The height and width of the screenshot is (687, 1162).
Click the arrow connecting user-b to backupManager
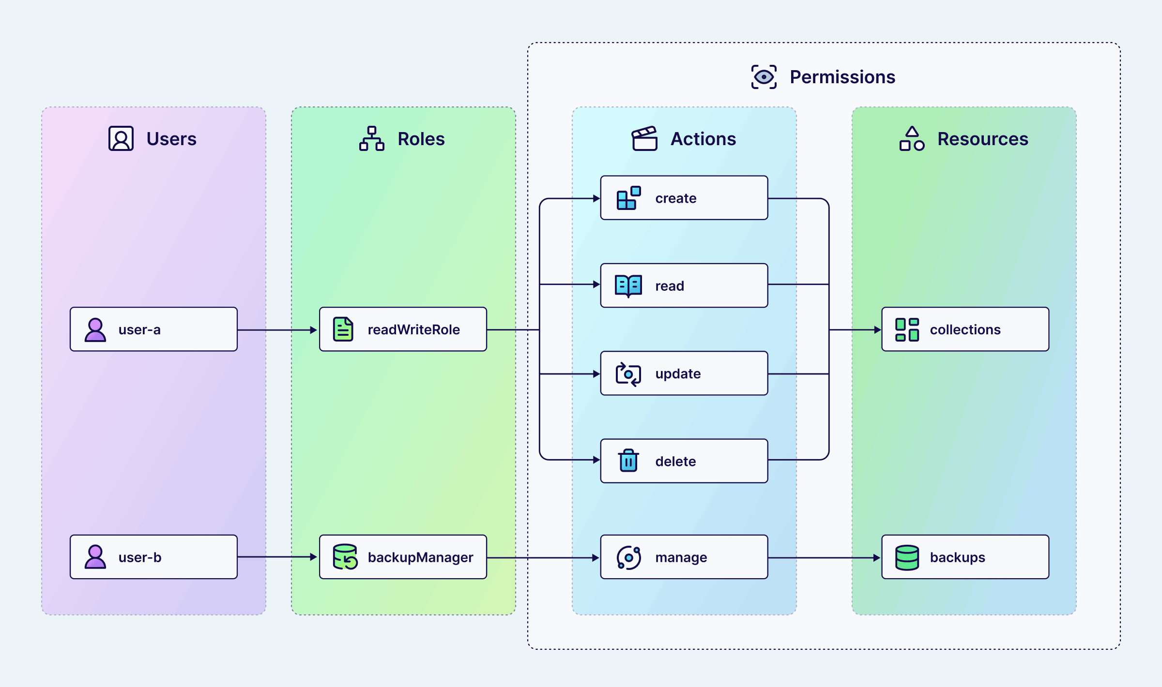tap(278, 557)
